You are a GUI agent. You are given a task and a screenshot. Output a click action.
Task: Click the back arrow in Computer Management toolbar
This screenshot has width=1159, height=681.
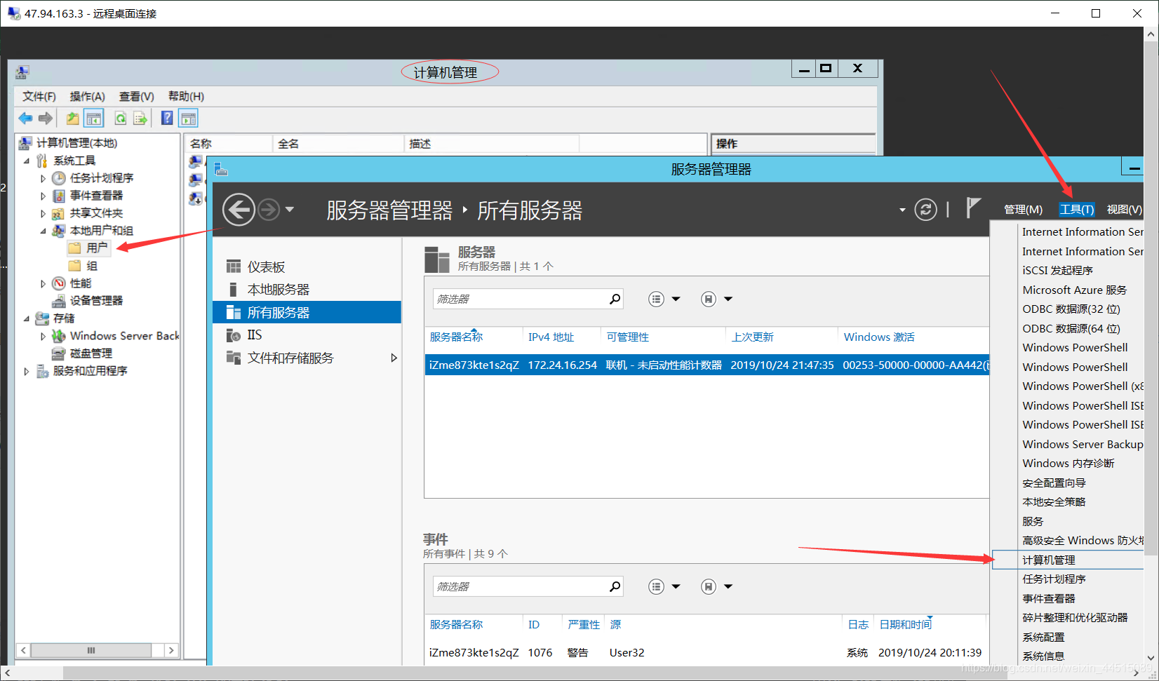tap(26, 119)
